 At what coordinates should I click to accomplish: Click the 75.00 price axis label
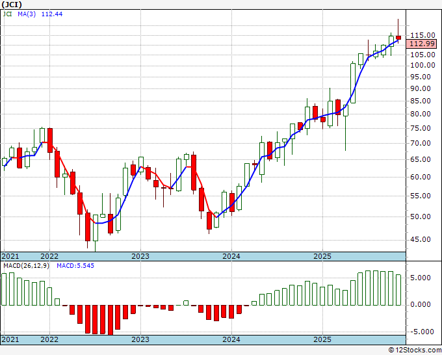[x=421, y=128]
